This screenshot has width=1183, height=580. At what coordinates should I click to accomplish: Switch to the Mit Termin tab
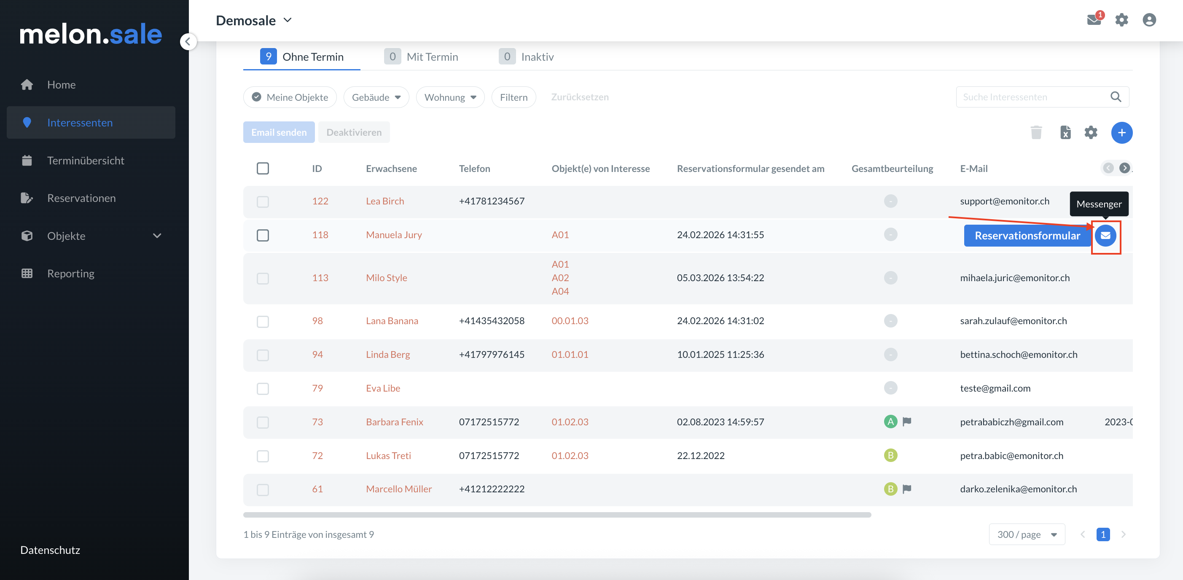pos(422,57)
